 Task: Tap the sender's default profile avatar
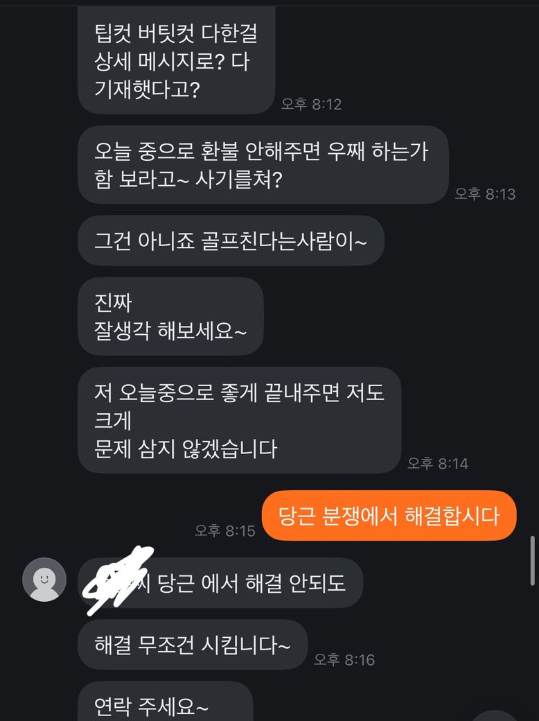44,580
